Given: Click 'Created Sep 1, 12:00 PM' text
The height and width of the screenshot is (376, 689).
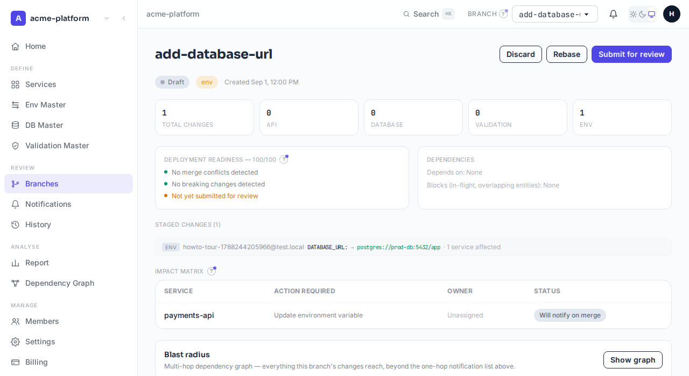Looking at the screenshot, I should click(262, 82).
